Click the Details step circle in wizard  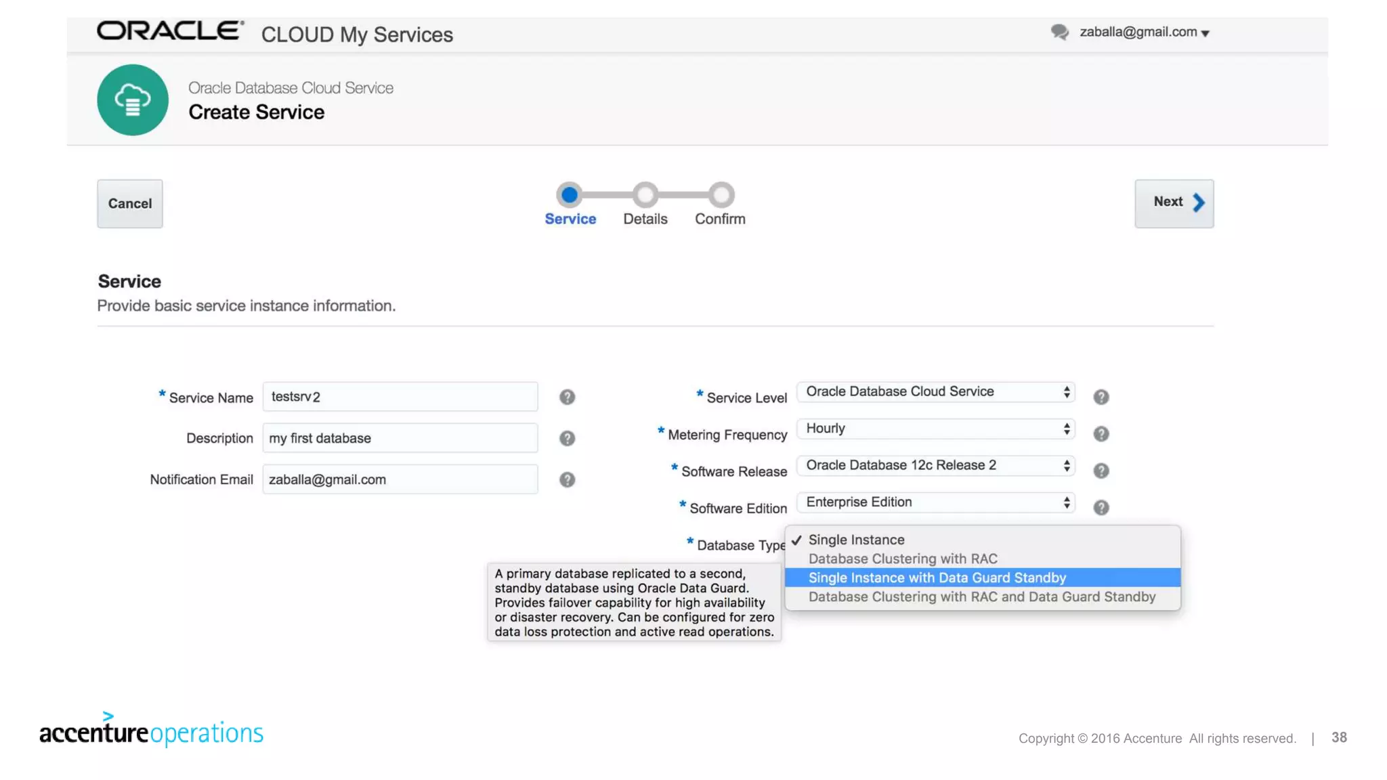(645, 195)
